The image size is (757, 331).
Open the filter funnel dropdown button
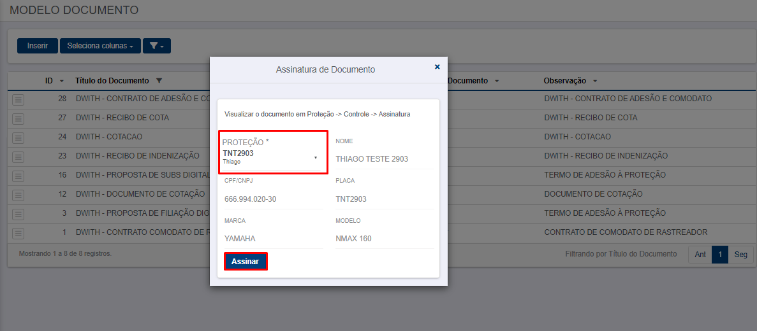pyautogui.click(x=157, y=46)
